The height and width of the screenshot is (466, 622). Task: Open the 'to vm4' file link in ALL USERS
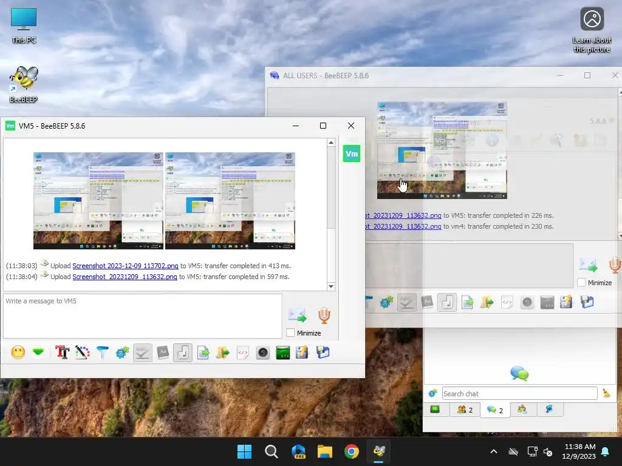[403, 227]
